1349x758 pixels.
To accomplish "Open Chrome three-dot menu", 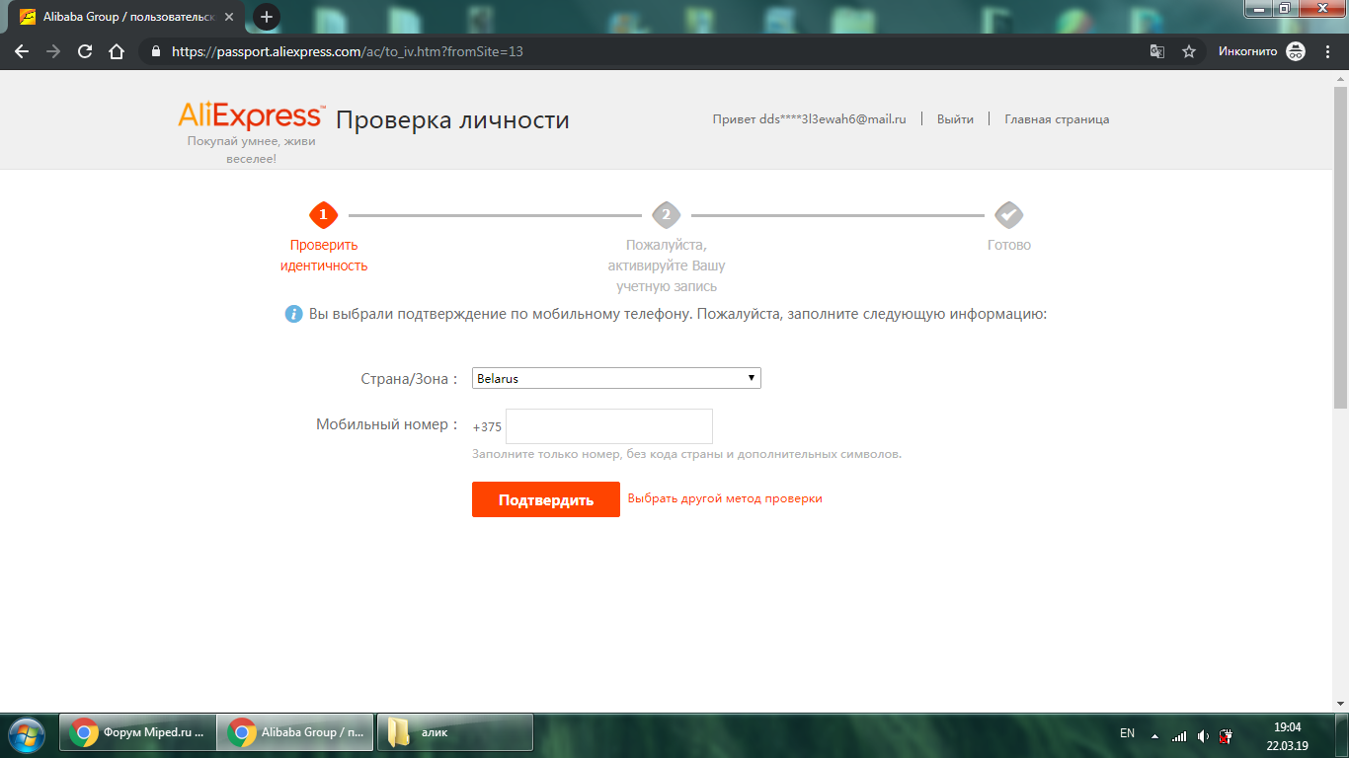I will pyautogui.click(x=1327, y=51).
